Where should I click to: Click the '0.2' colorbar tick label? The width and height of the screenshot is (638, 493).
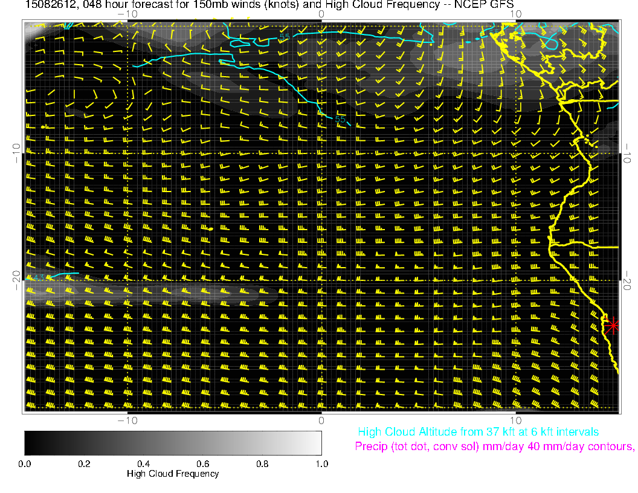(84, 464)
